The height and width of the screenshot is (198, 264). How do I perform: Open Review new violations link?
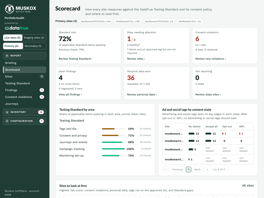click(x=211, y=59)
